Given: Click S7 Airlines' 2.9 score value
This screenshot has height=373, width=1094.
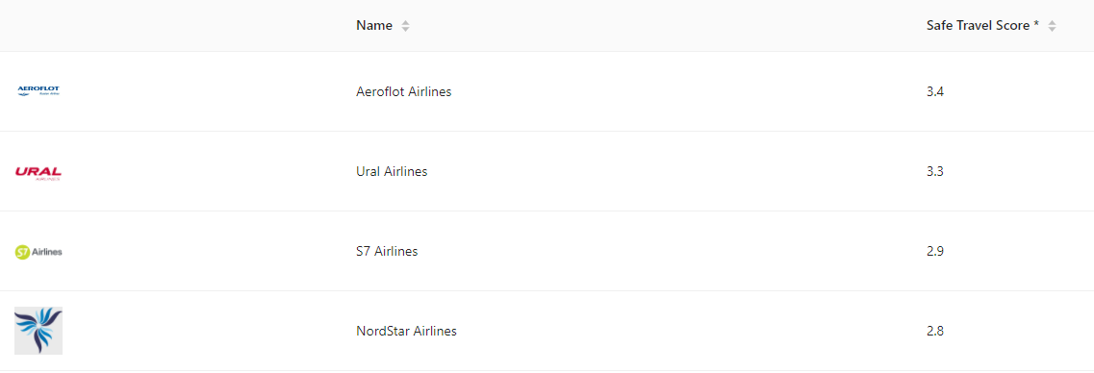Looking at the screenshot, I should pos(935,251).
